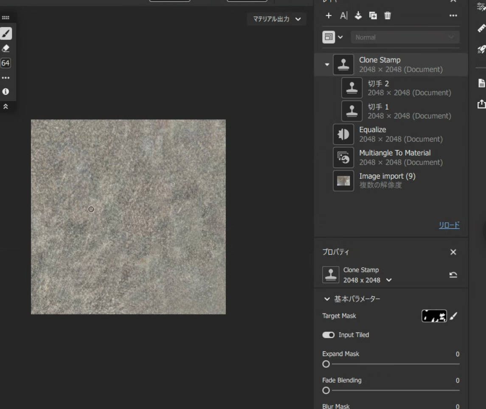Viewport: 486px width, 409px height.
Task: Click the Target Mask paint brush icon
Action: (453, 316)
